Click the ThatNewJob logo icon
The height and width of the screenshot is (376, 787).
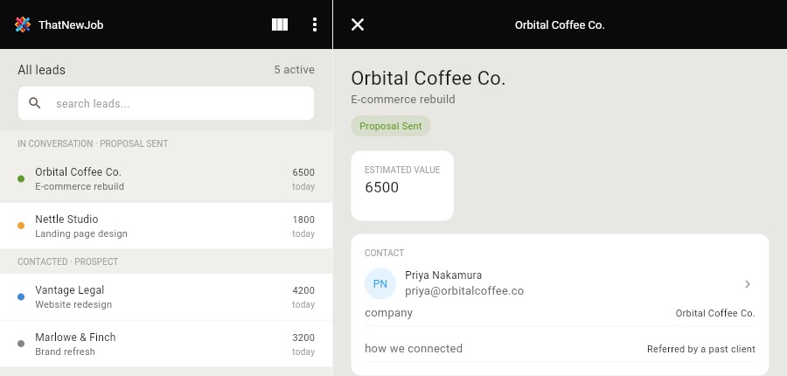(23, 24)
